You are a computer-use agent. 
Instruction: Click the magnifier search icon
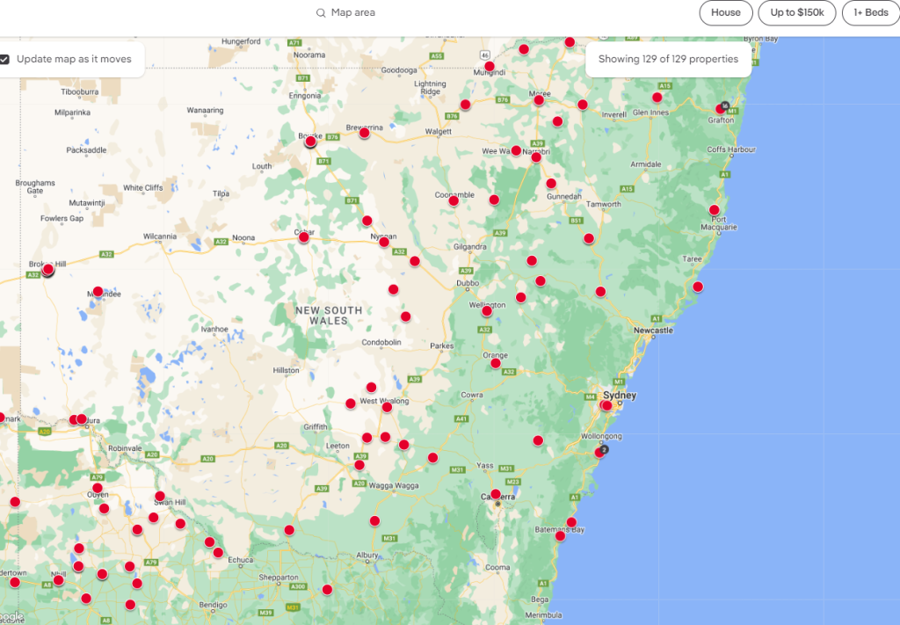click(x=322, y=13)
